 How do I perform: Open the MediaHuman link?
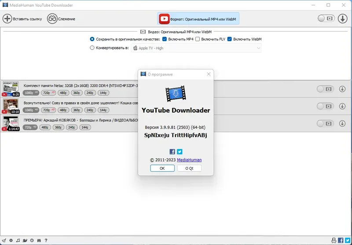pos(189,160)
